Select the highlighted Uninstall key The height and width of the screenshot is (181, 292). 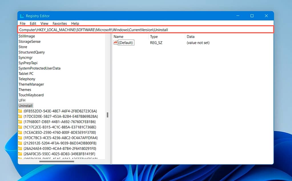(25, 106)
